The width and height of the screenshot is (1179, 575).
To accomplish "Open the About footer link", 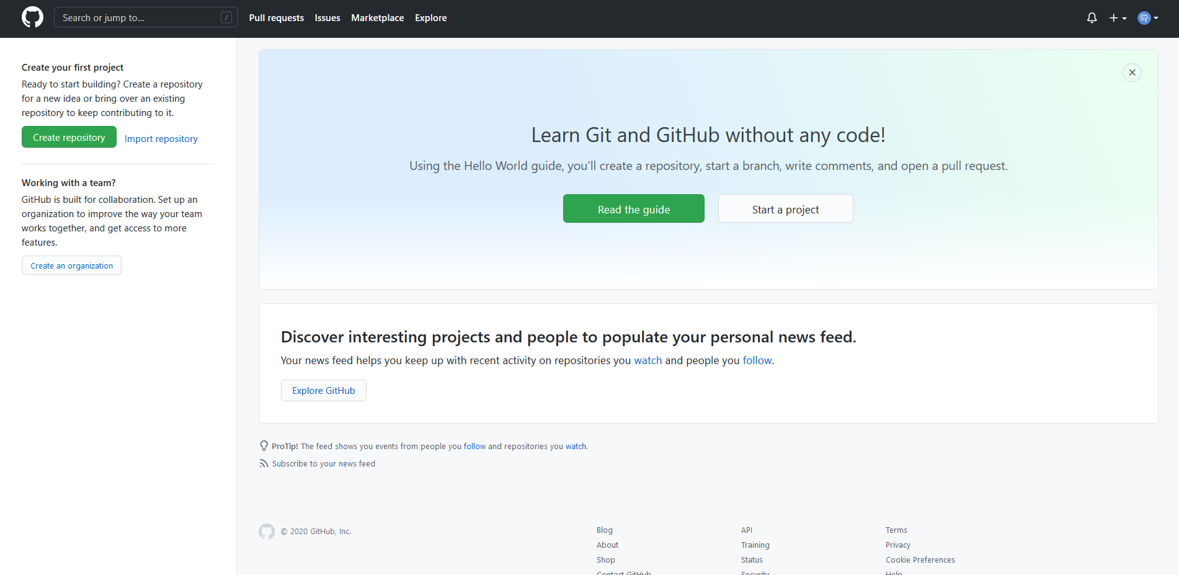I will click(x=607, y=545).
